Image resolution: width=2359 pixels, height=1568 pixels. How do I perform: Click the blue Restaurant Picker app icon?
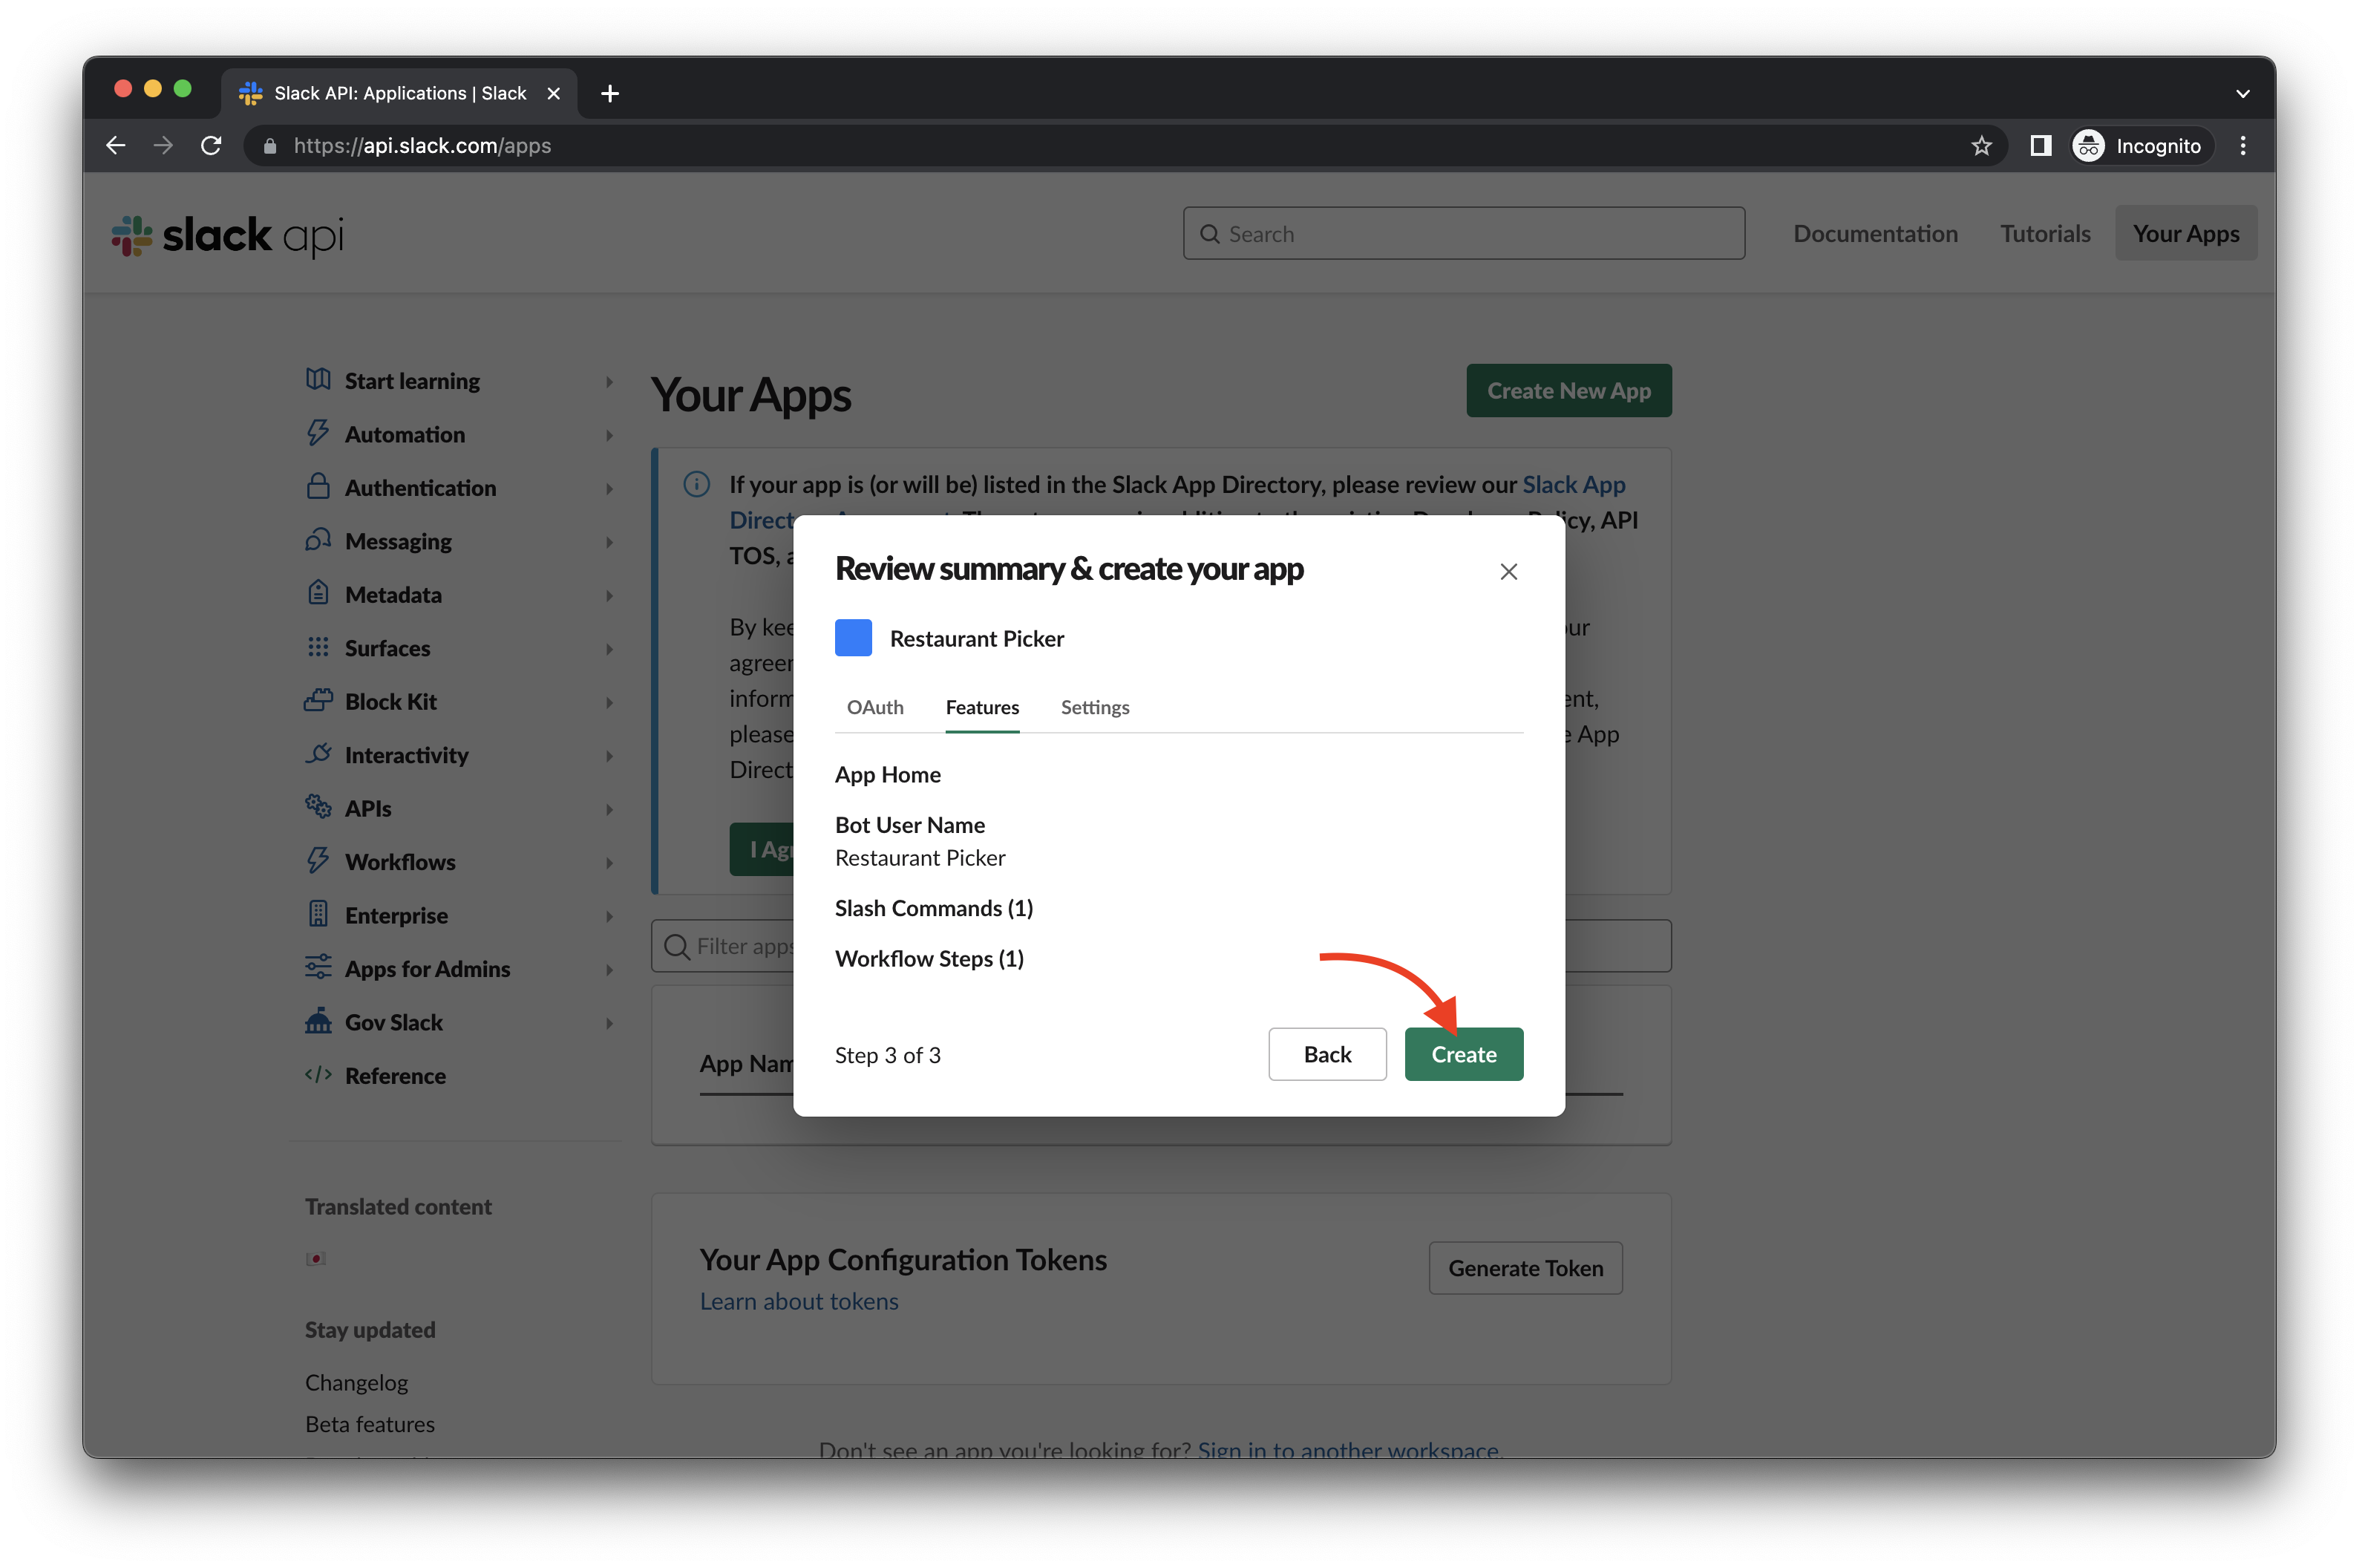853,638
